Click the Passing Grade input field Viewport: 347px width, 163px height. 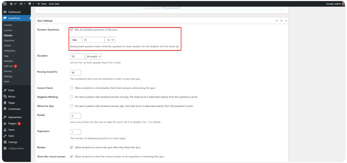click(75, 73)
